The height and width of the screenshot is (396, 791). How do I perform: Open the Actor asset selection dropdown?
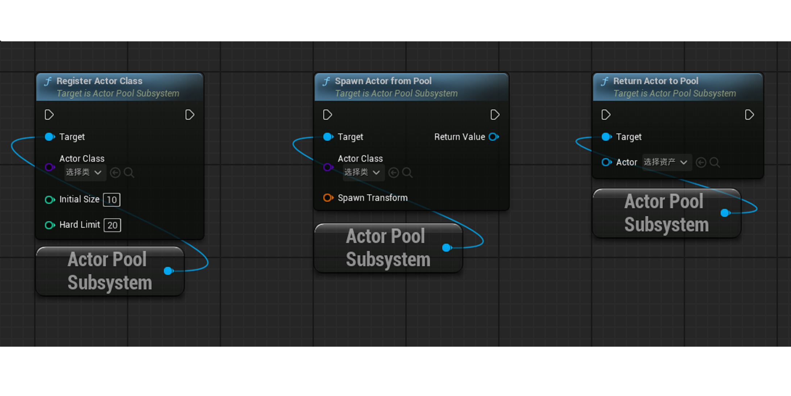click(x=667, y=162)
